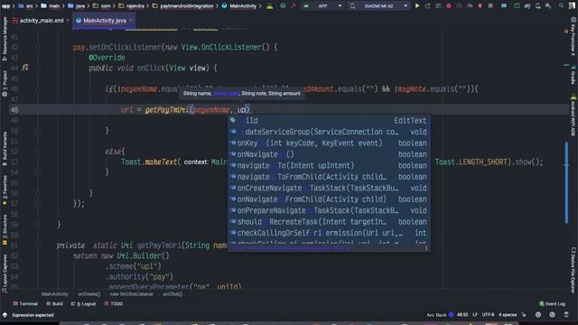This screenshot has height=325, width=578.
Task: Collapse getPayTmUri method fold on line 61
Action: point(38,246)
